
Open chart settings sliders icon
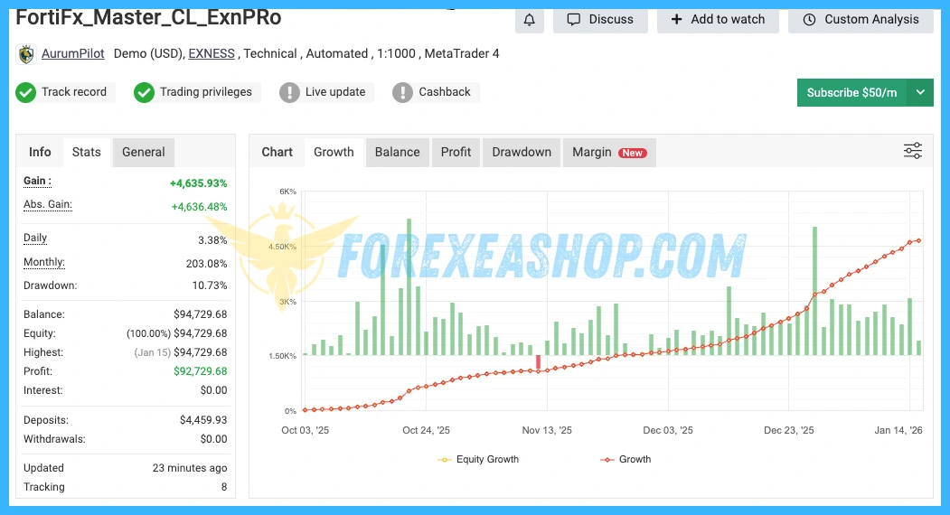[913, 151]
